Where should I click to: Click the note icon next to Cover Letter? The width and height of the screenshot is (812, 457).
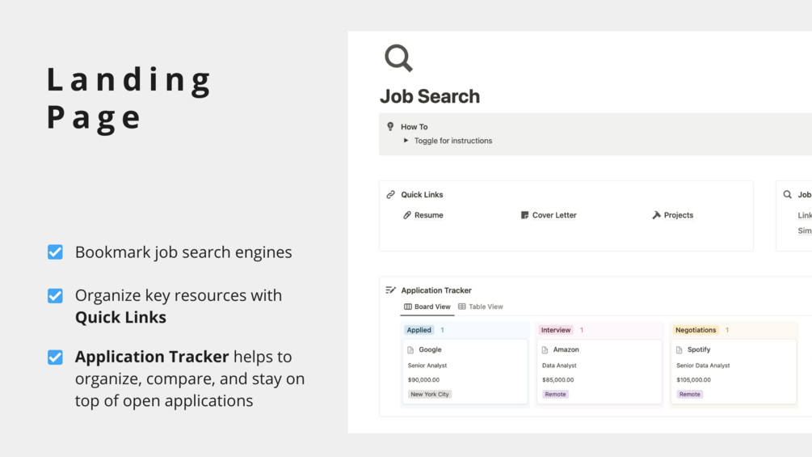524,215
